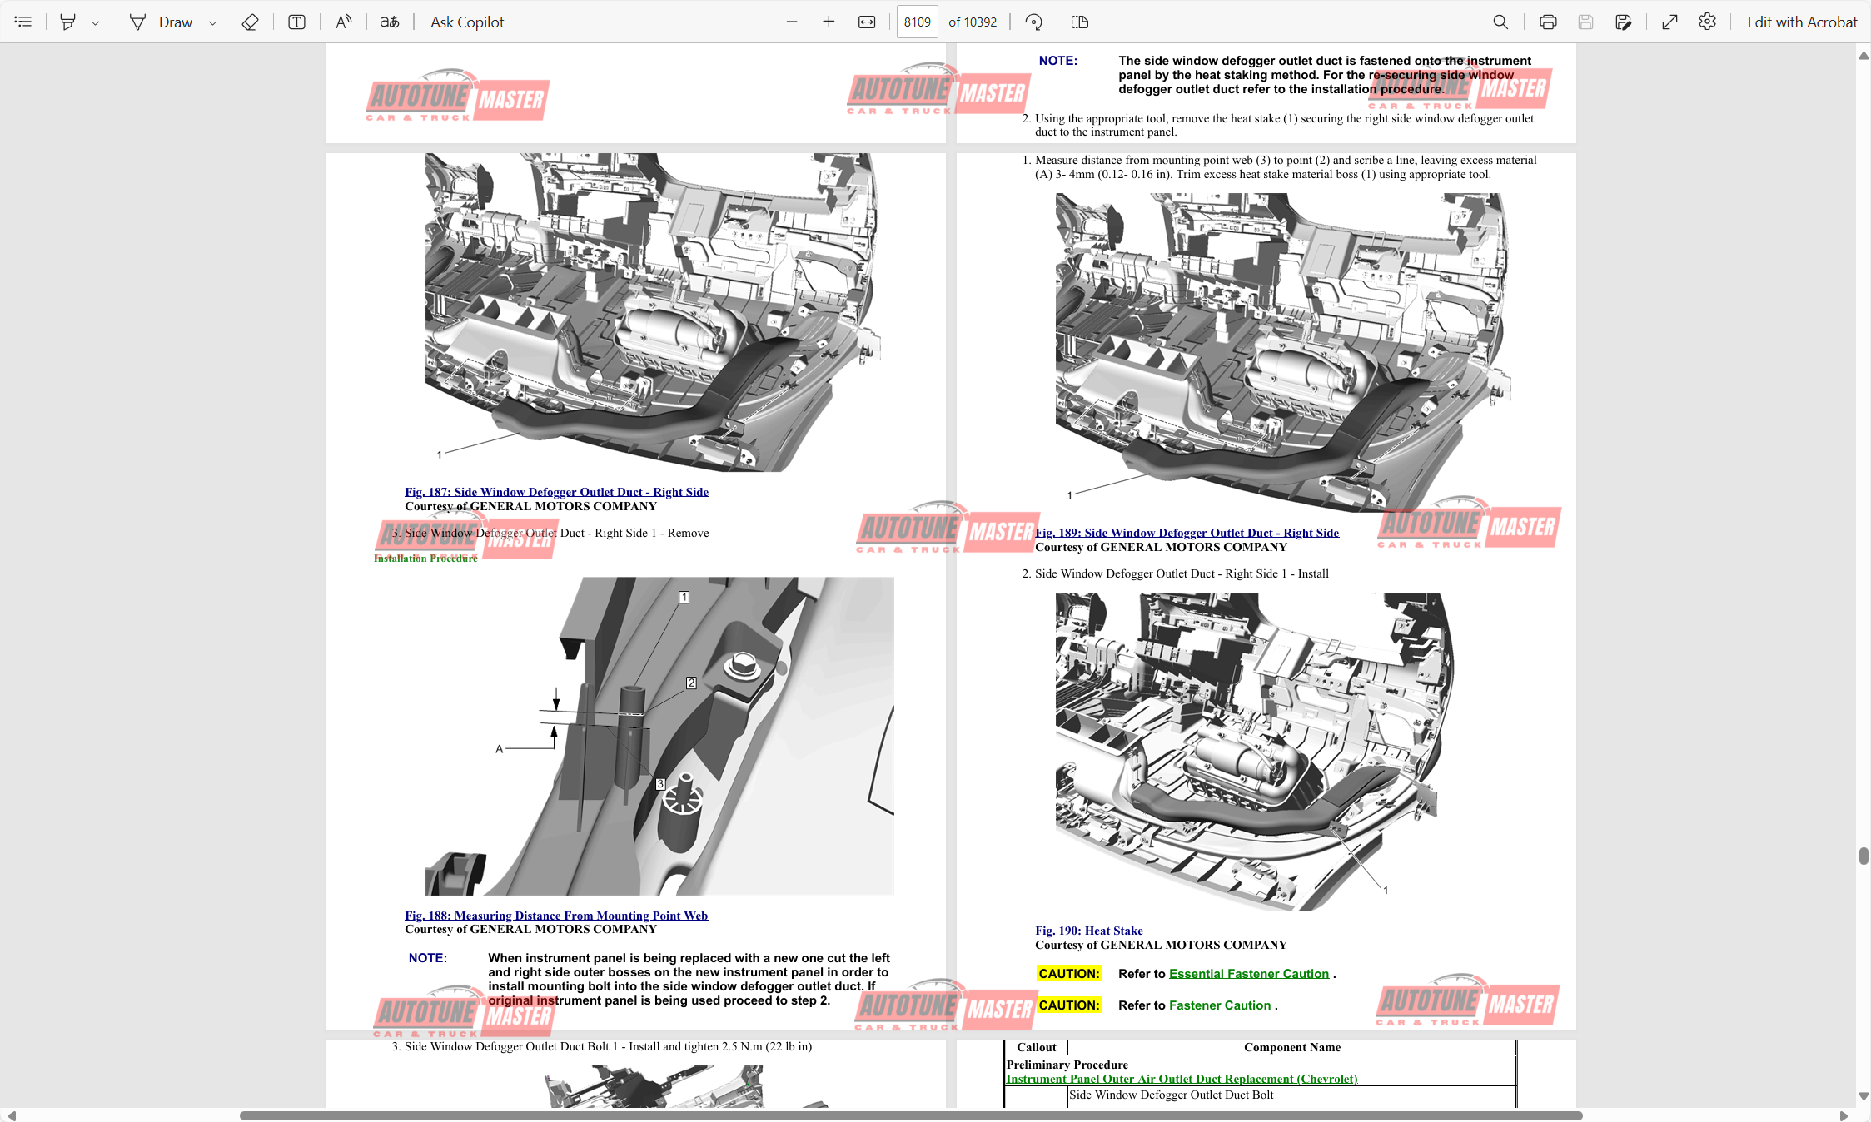This screenshot has width=1871, height=1122.
Task: Open Draw tool options dropdown
Action: click(x=213, y=23)
